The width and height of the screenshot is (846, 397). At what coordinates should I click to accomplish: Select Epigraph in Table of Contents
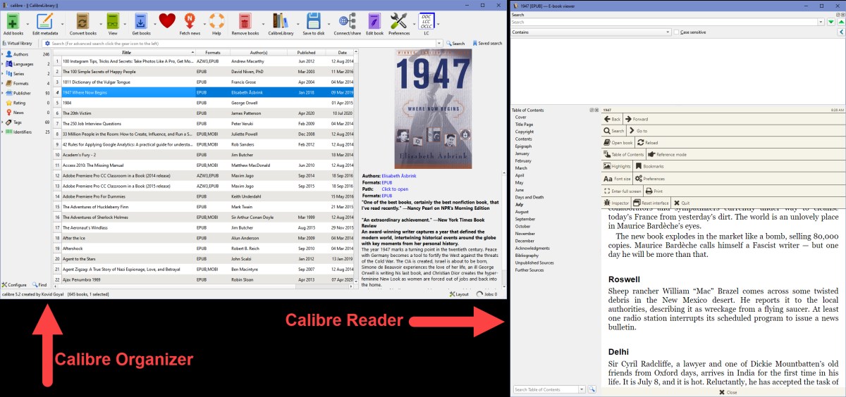pos(523,146)
